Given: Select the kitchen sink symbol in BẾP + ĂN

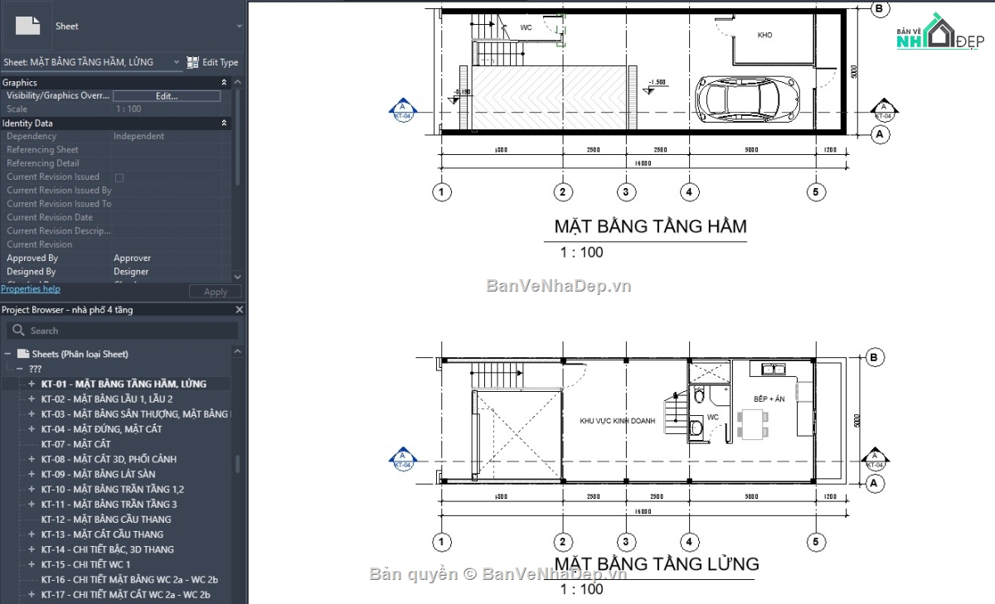Looking at the screenshot, I should (772, 370).
